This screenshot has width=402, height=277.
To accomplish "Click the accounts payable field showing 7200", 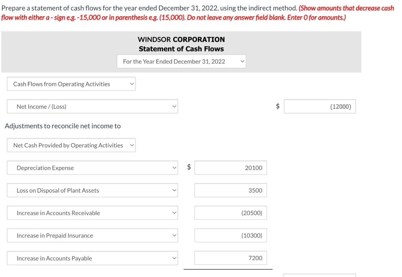I will (x=230, y=258).
